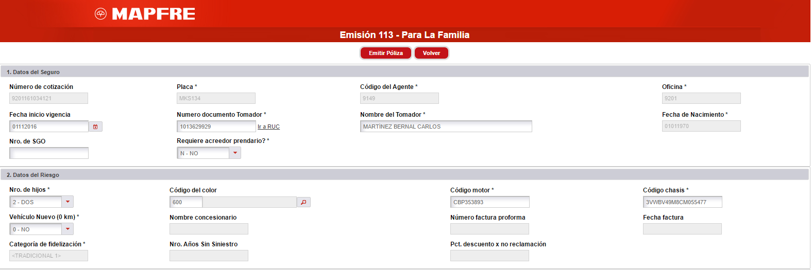Screen dimensions: 812x270
Task: Click the Fecha factura field
Action: 682,229
